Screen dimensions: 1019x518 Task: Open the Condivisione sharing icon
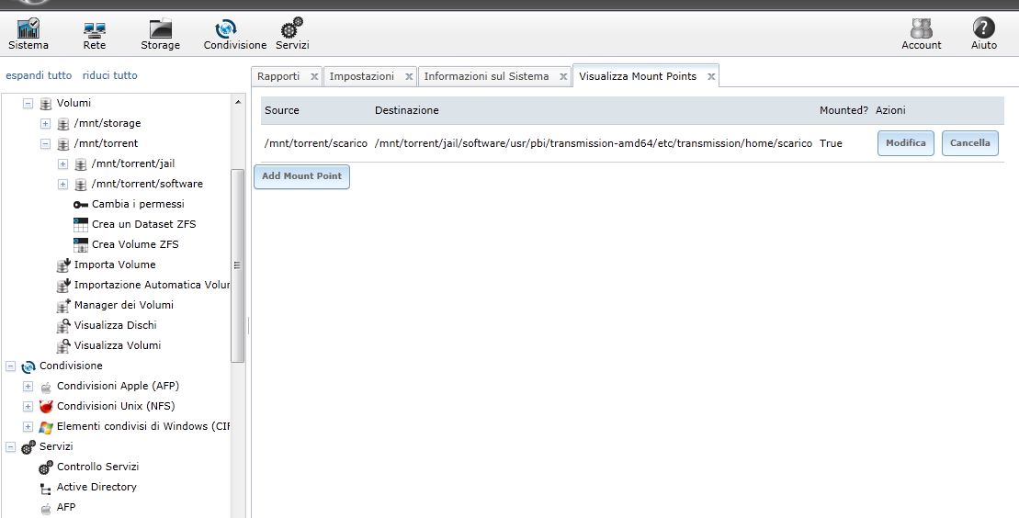225,28
